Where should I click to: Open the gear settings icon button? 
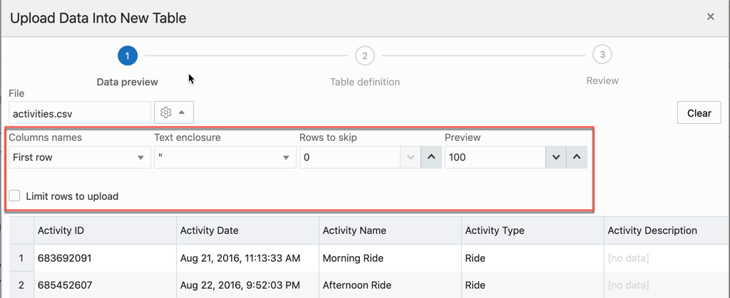[x=165, y=113]
